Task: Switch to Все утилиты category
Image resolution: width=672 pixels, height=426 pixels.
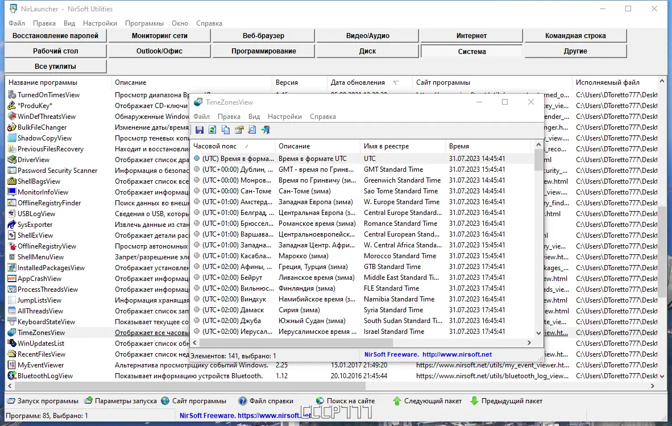Action: pyautogui.click(x=55, y=67)
